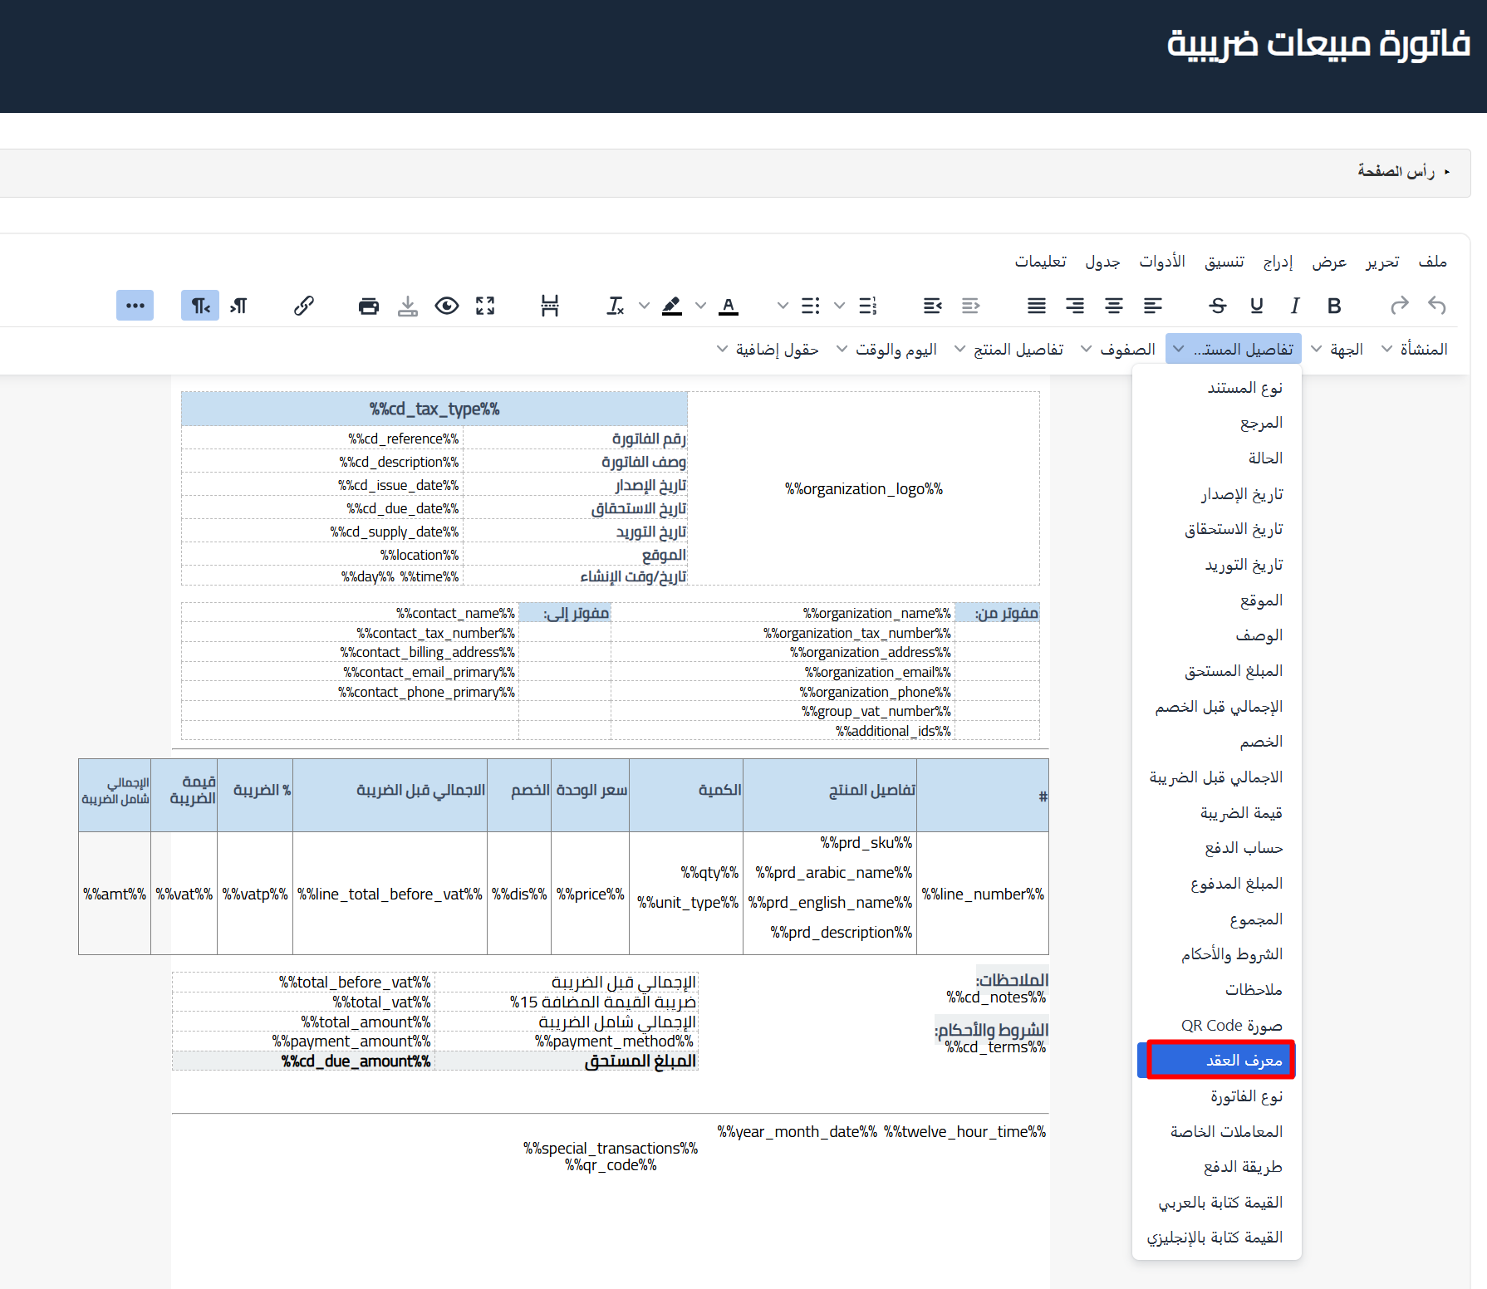The width and height of the screenshot is (1487, 1289).
Task: Toggle Bold formatting
Action: 1334,306
